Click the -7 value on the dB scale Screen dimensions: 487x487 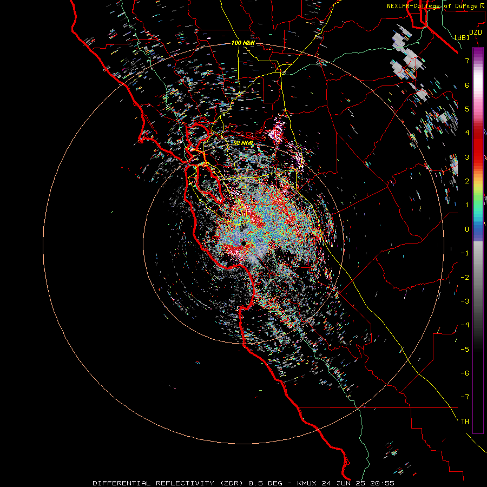465,397
